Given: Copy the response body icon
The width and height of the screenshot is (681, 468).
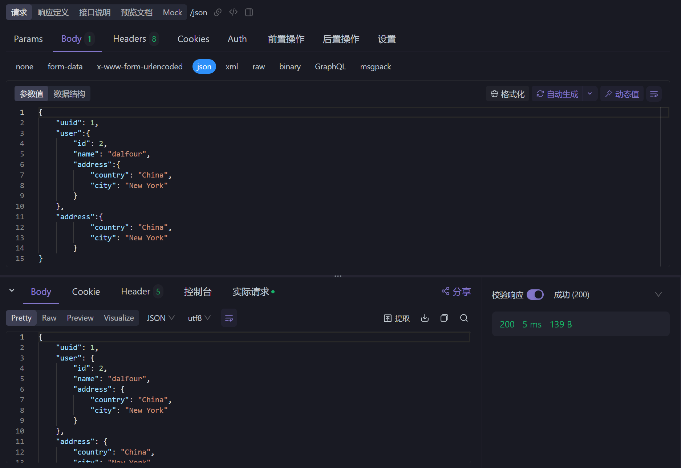Looking at the screenshot, I should click(x=444, y=318).
